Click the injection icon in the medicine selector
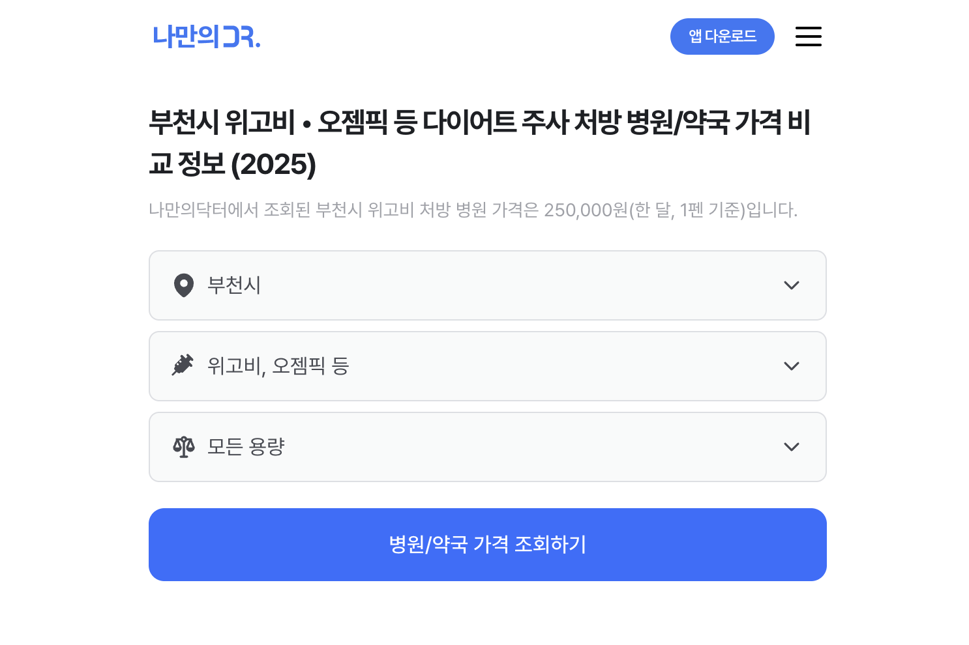 tap(184, 366)
